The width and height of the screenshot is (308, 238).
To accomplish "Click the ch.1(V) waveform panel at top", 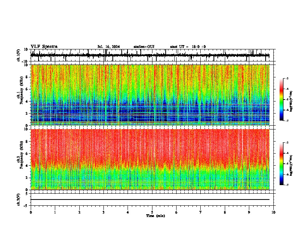I will point(152,55).
